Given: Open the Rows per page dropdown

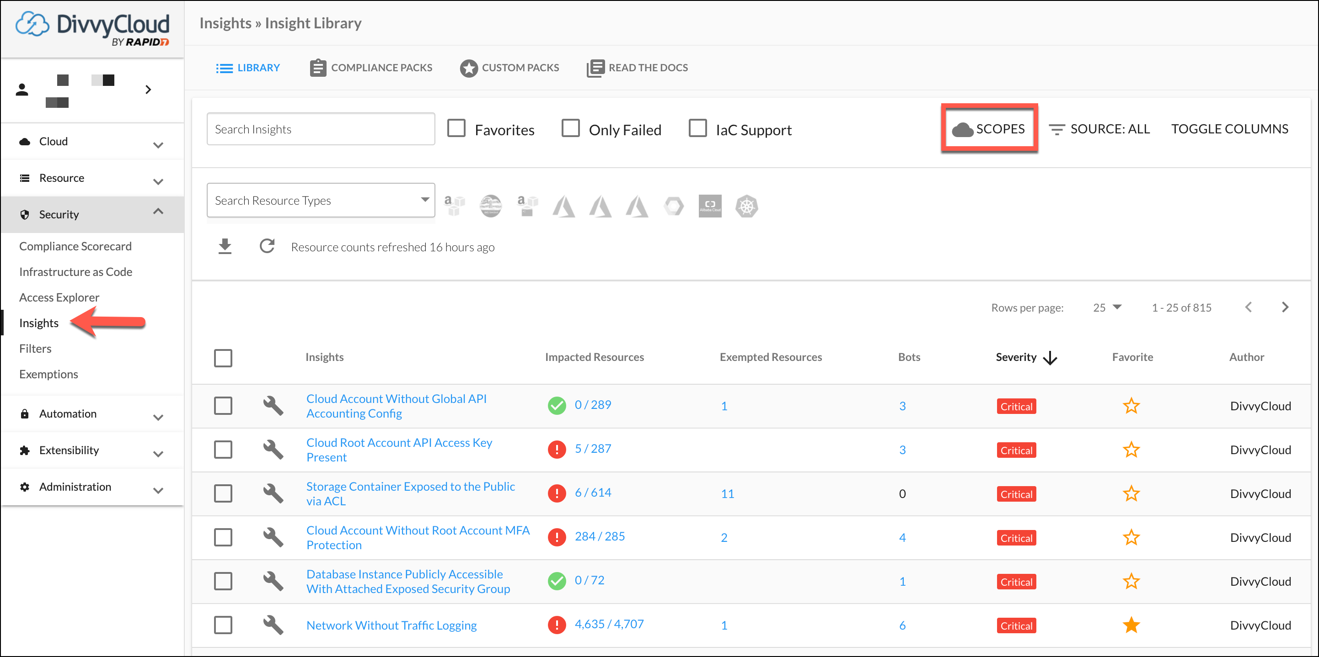Looking at the screenshot, I should (1107, 307).
